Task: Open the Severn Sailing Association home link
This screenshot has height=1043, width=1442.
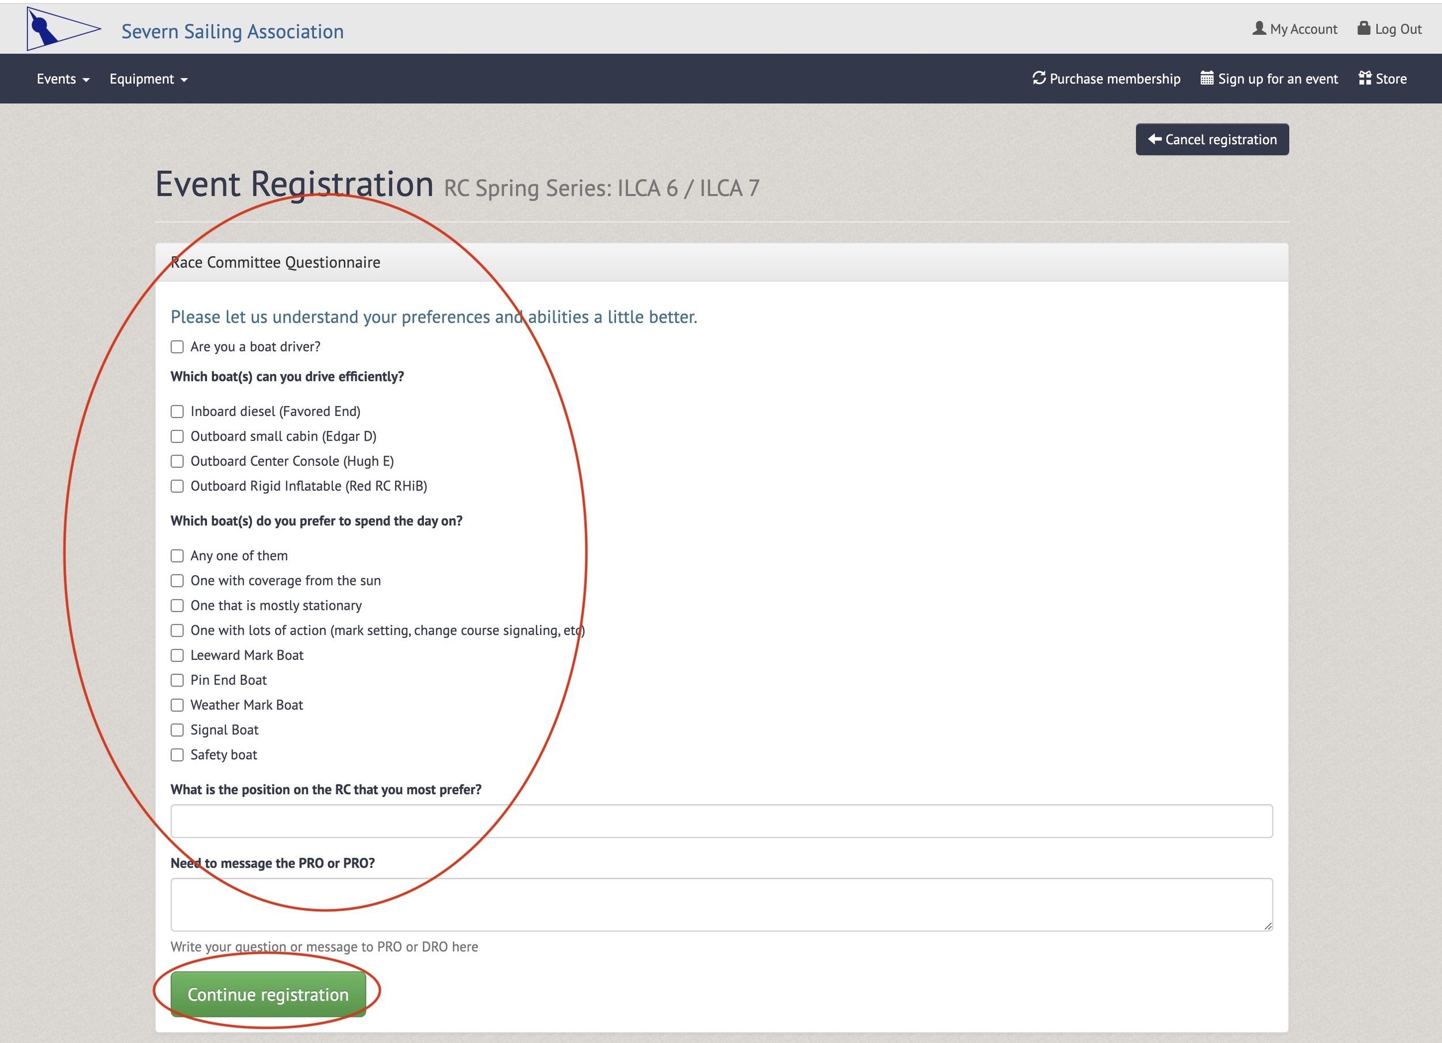Action: click(232, 31)
